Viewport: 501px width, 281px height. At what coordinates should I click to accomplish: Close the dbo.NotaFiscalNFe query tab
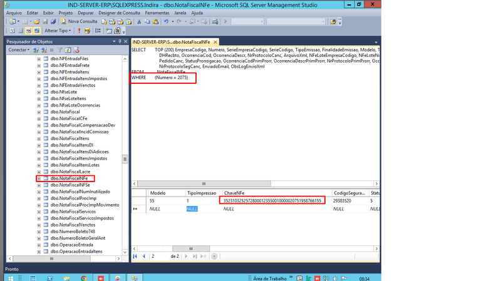point(215,42)
